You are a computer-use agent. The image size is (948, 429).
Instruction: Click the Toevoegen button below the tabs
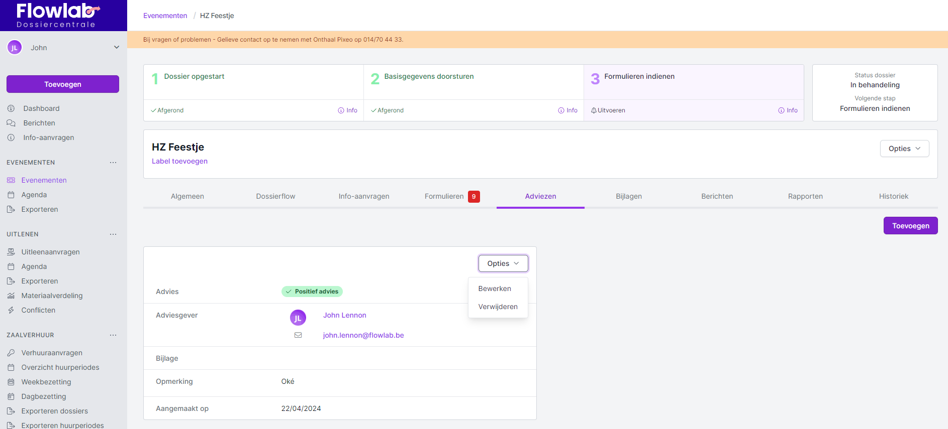point(910,226)
